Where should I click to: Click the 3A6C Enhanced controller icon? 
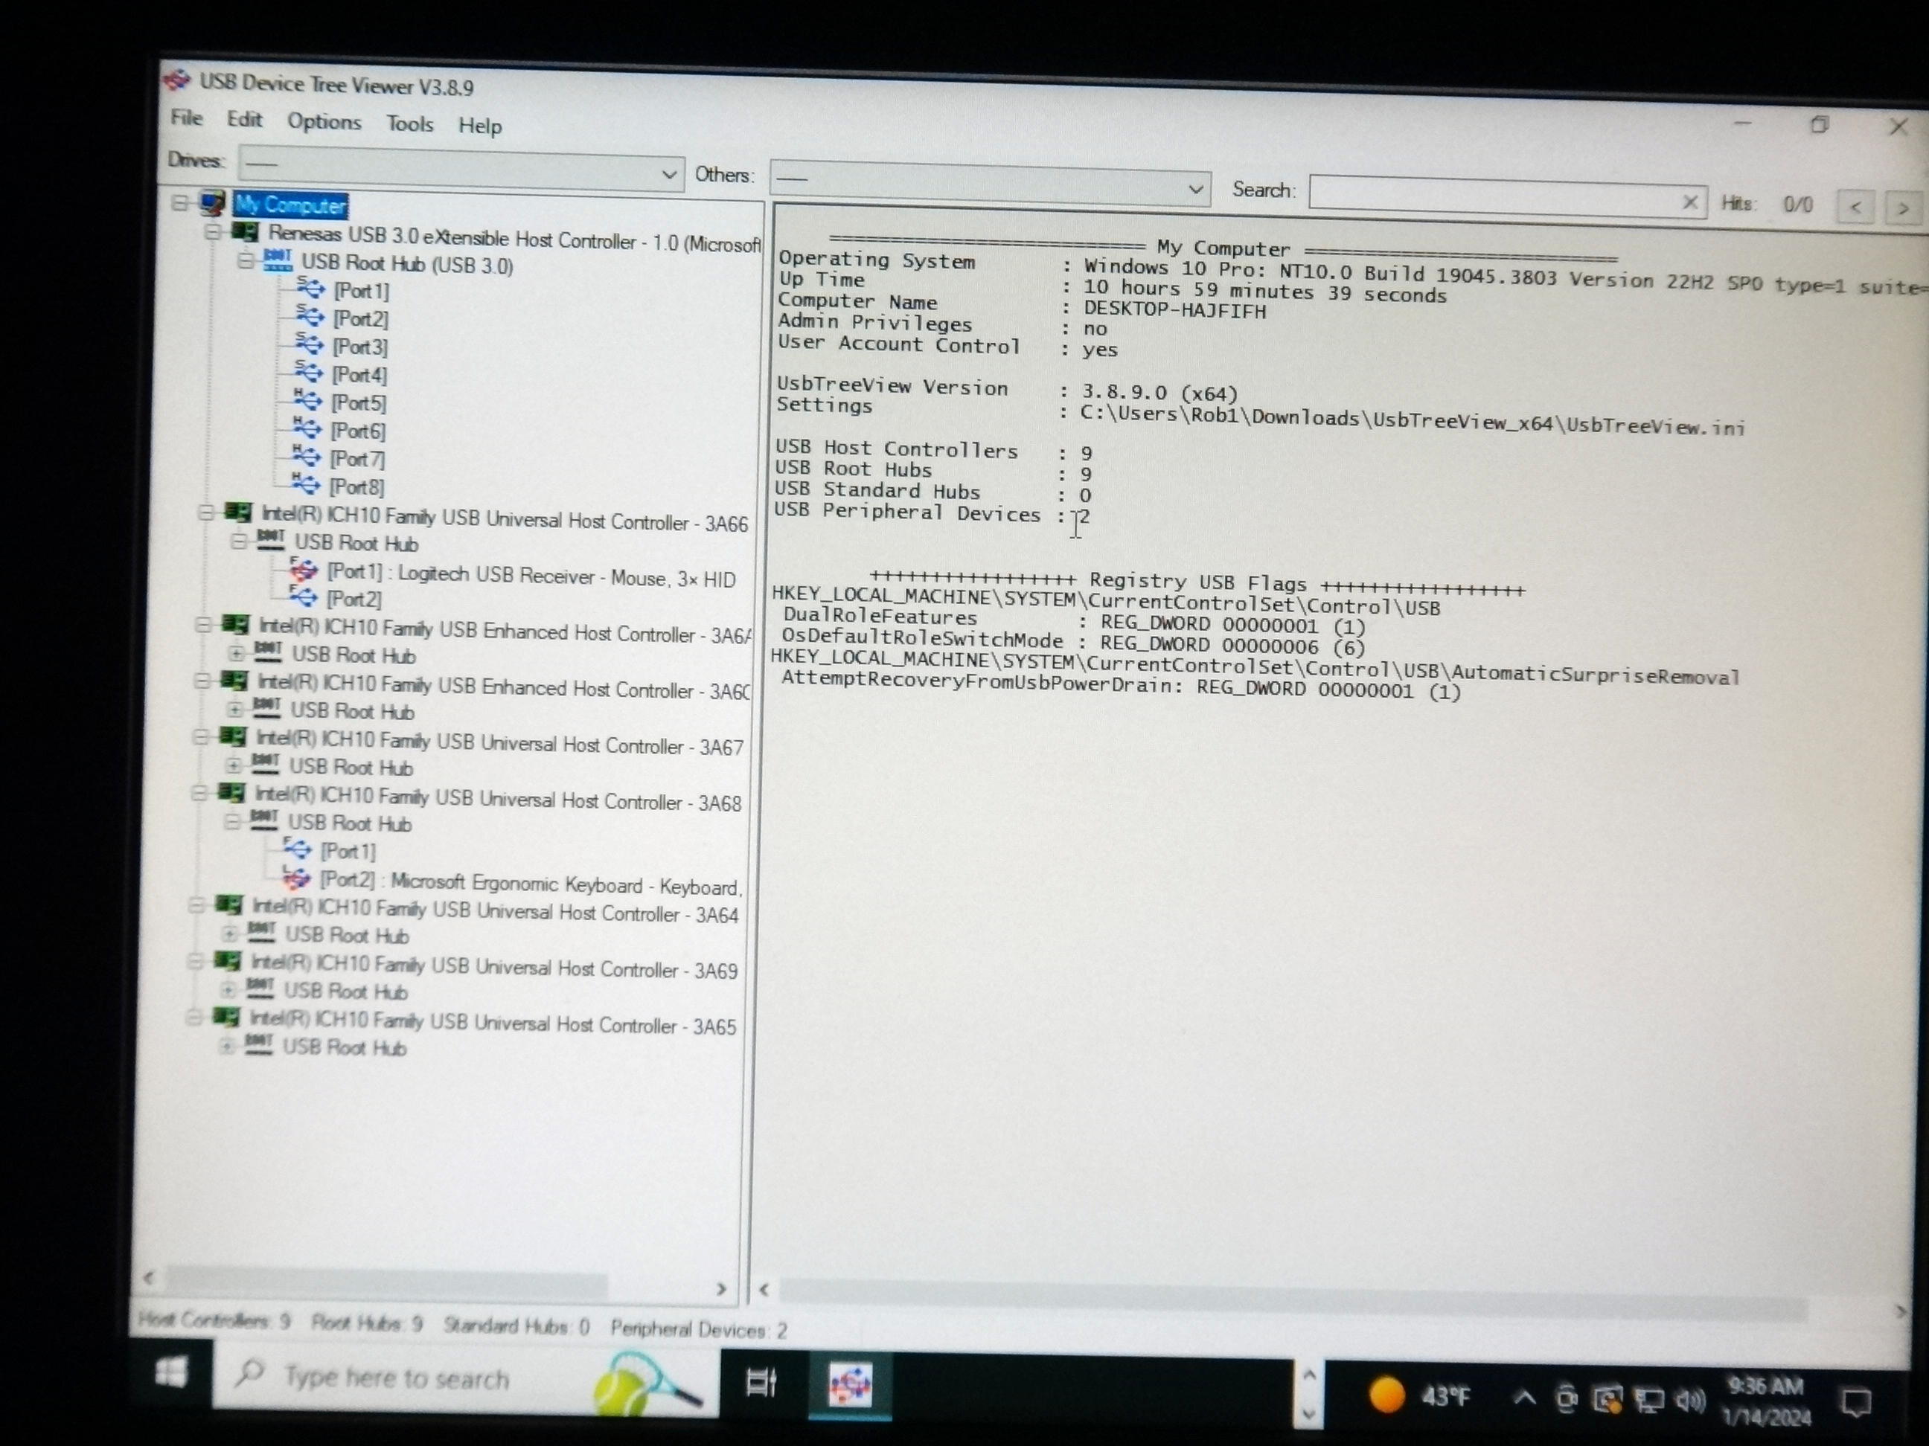pyautogui.click(x=234, y=681)
